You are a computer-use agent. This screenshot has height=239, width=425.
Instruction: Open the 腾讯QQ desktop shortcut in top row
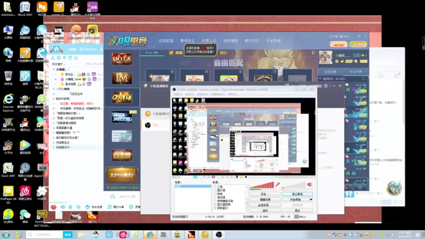(x=75, y=9)
